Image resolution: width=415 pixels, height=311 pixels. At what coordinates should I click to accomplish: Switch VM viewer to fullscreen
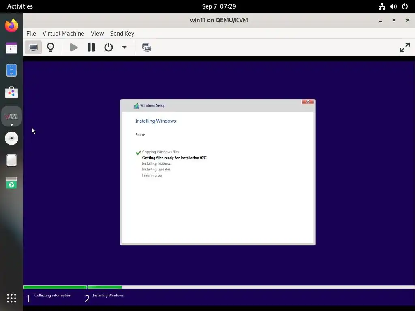[405, 48]
